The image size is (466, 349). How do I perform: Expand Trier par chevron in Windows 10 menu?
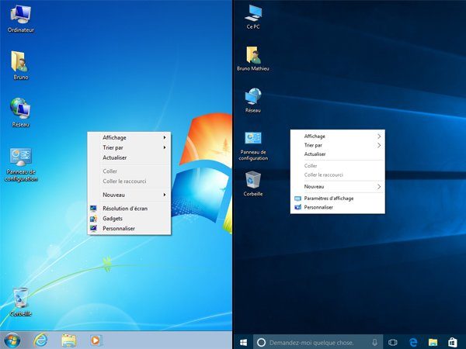(379, 145)
